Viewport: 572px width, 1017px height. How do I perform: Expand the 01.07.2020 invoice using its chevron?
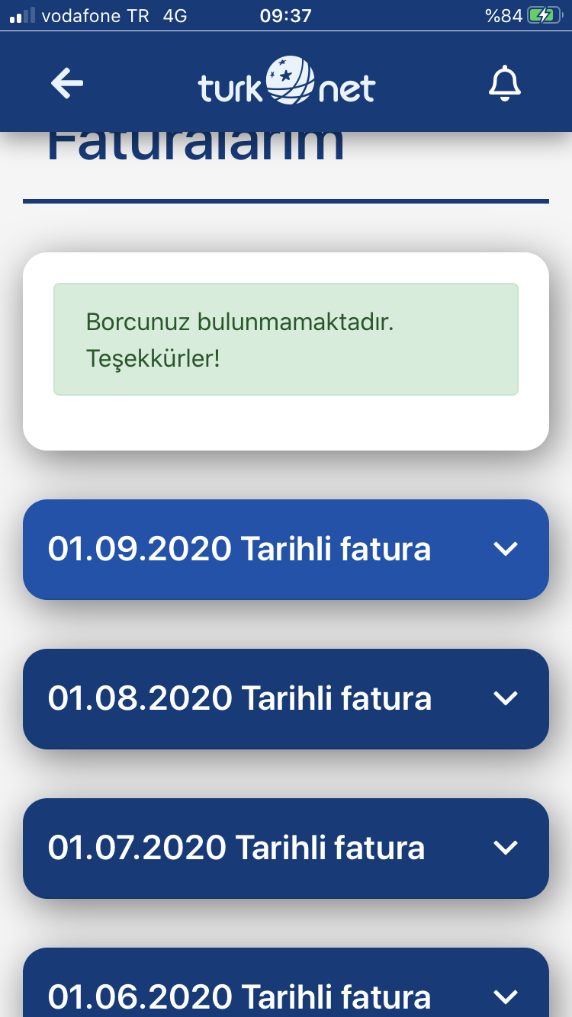[506, 848]
